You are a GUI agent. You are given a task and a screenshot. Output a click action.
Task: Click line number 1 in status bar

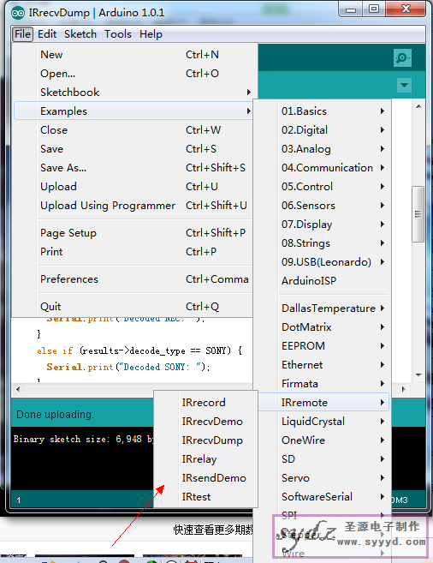[18, 500]
